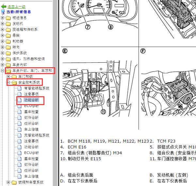Expand the 通风、加热器和空调 plus box

click(x=3, y=59)
